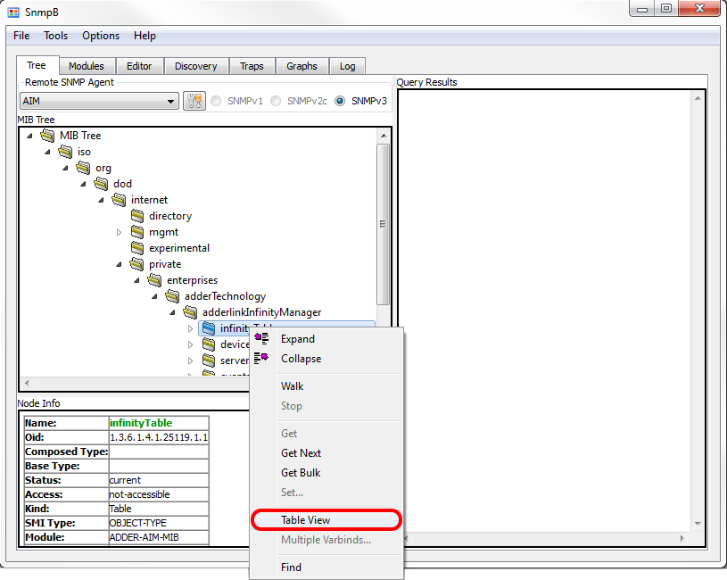The height and width of the screenshot is (580, 727).
Task: Switch to the Traps tab
Action: (x=252, y=66)
